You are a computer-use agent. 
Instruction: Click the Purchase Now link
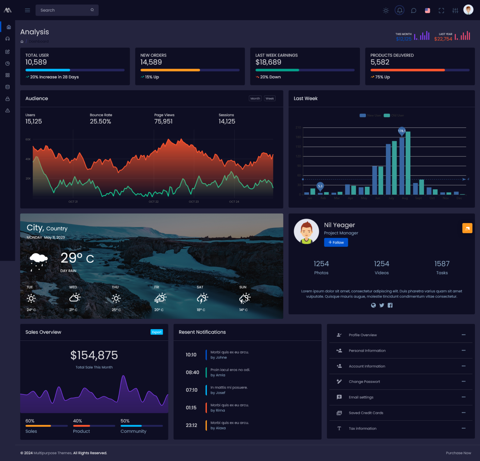pos(458,453)
